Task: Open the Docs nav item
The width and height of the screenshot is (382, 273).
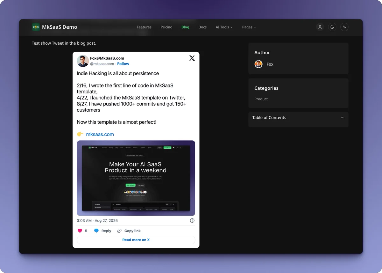Action: coord(202,27)
